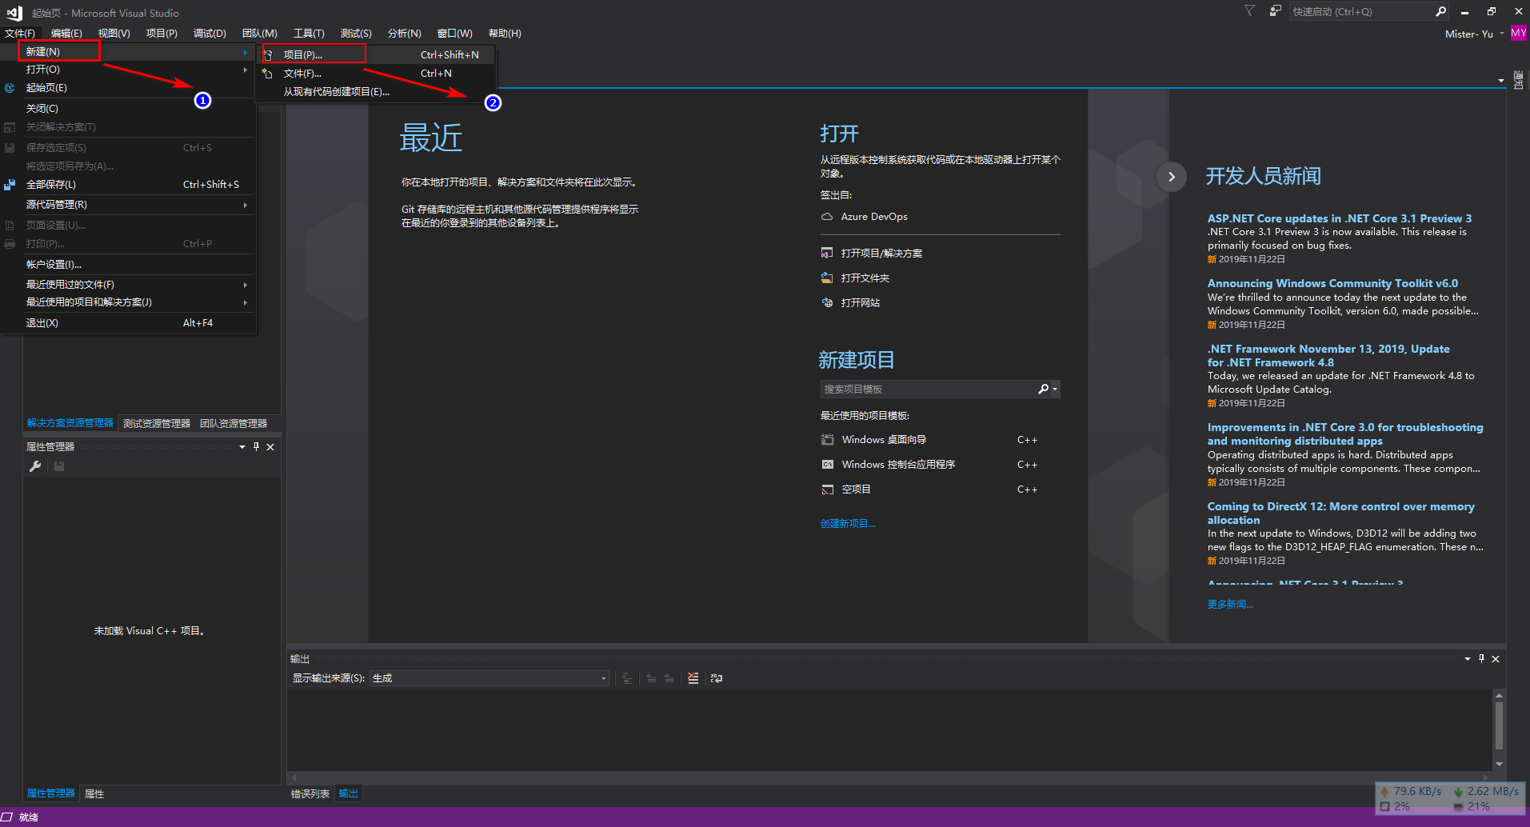Open the 属性管理器 window position dropdown arrow
Screen dimensions: 1530x827
pyautogui.click(x=242, y=447)
